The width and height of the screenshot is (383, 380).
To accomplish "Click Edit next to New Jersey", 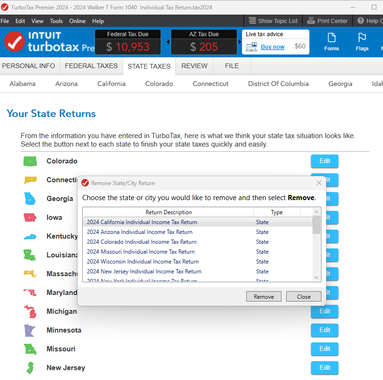I will (325, 368).
